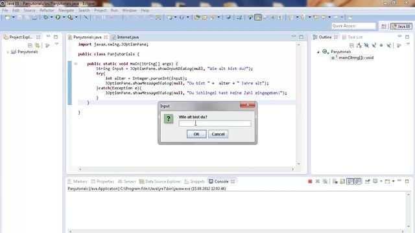The height and width of the screenshot is (233, 415).
Task: Terminate the program with red stop icon
Action: pyautogui.click(x=310, y=181)
